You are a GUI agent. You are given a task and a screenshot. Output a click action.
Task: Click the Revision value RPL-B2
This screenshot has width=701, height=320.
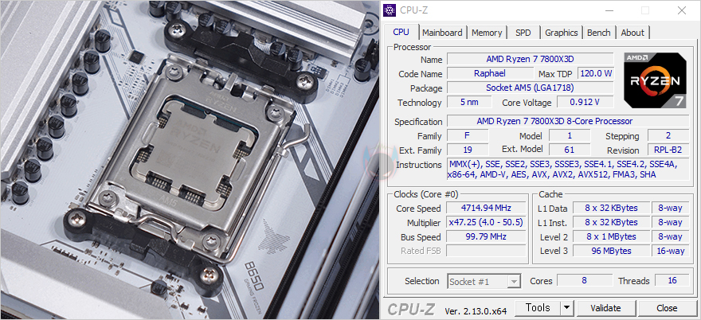(668, 150)
